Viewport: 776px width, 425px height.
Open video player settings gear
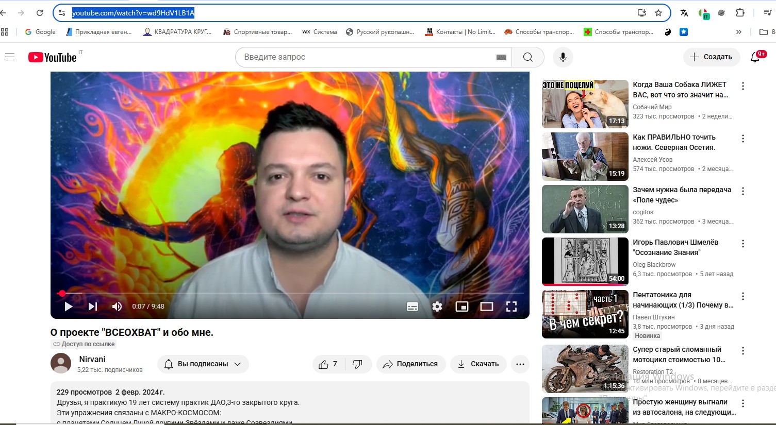[437, 307]
